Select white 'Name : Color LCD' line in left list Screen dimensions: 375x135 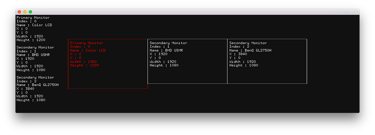pos(34,25)
